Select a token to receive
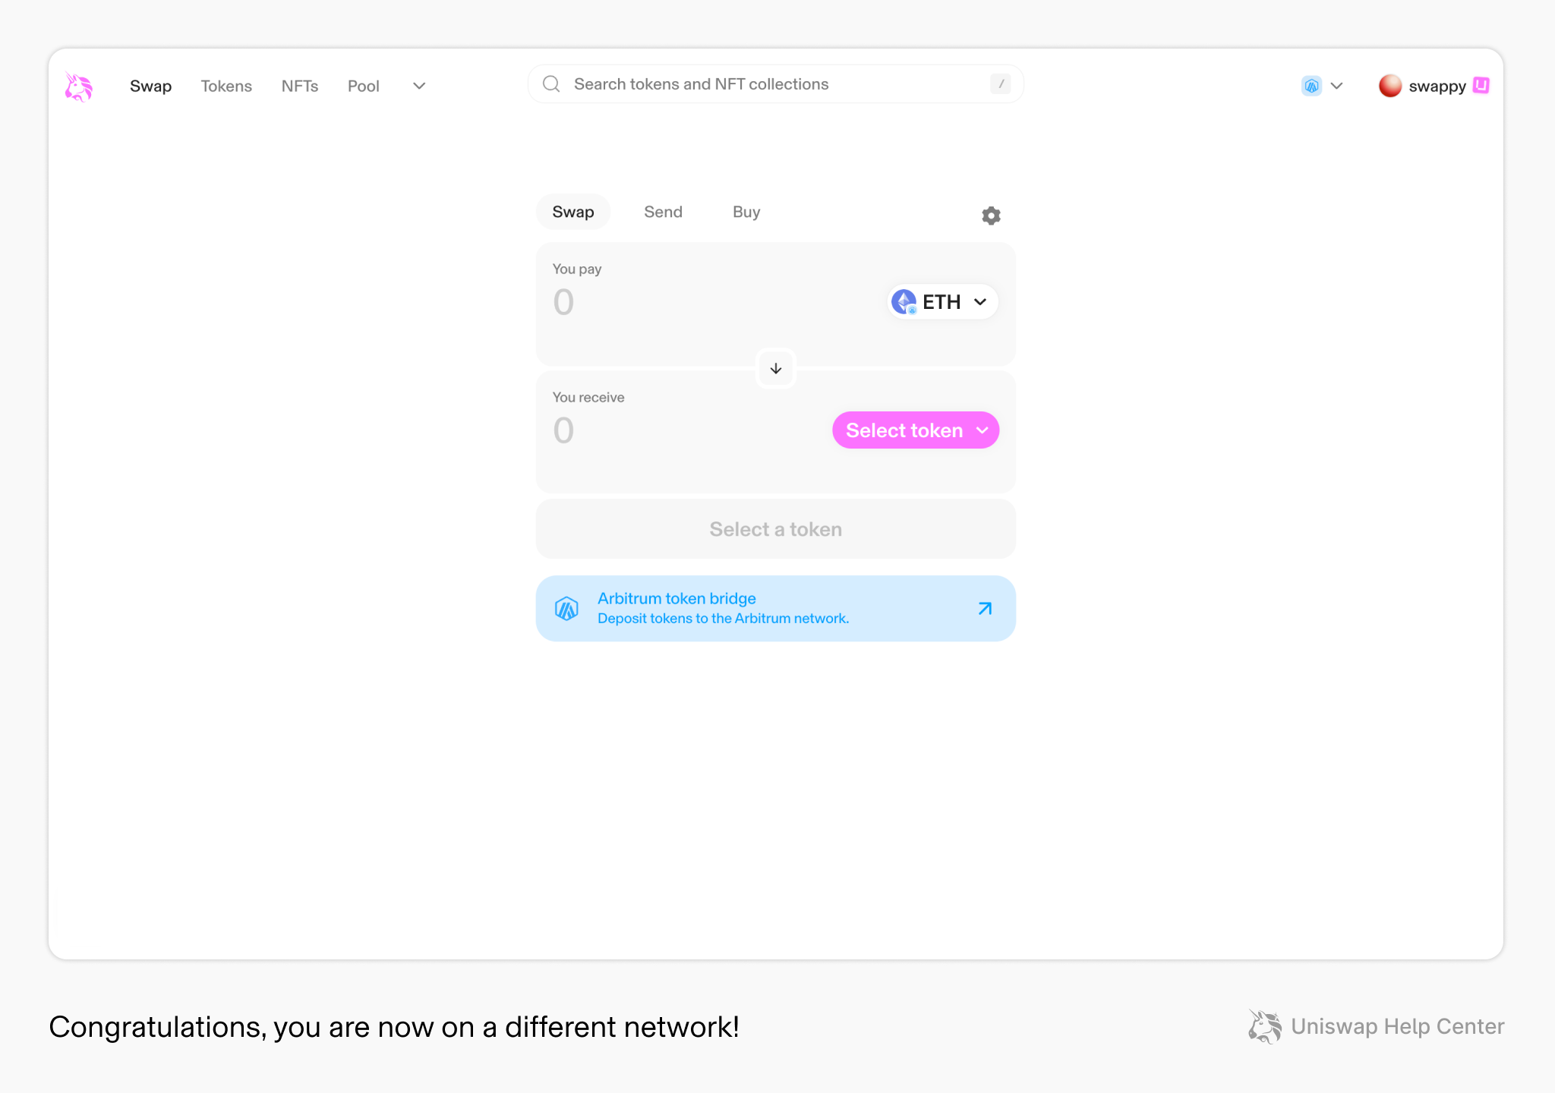Screen dimensions: 1555x1093 coord(775,529)
